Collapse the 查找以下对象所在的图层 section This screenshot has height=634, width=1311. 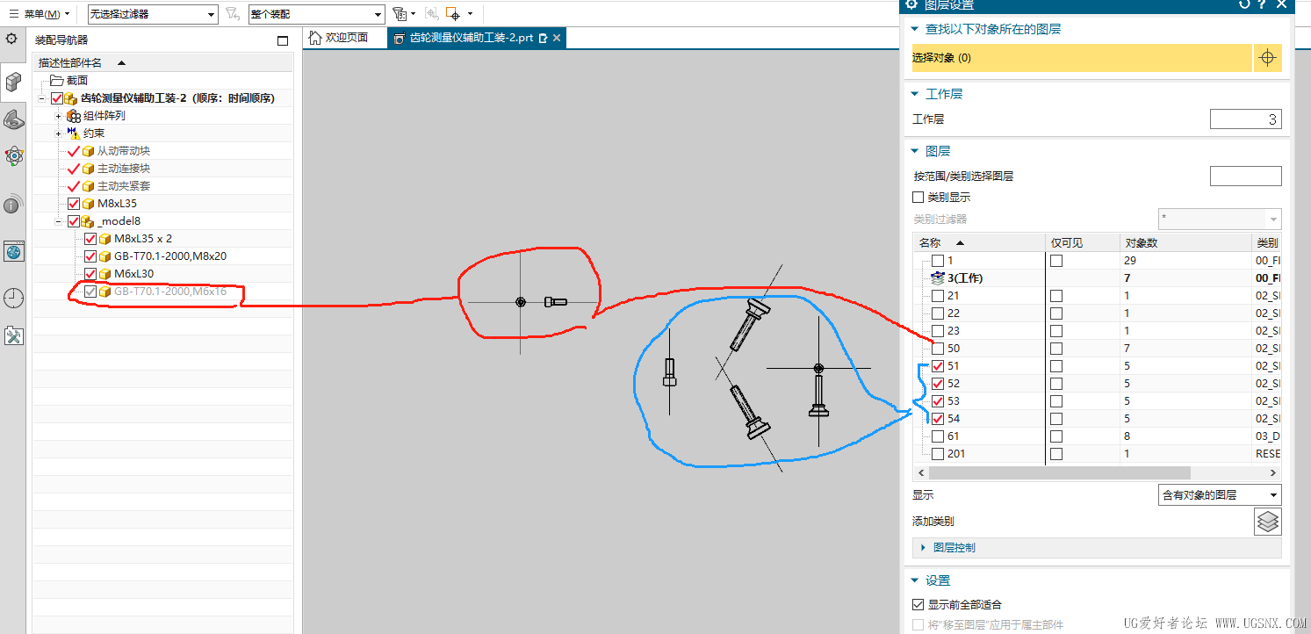(915, 29)
